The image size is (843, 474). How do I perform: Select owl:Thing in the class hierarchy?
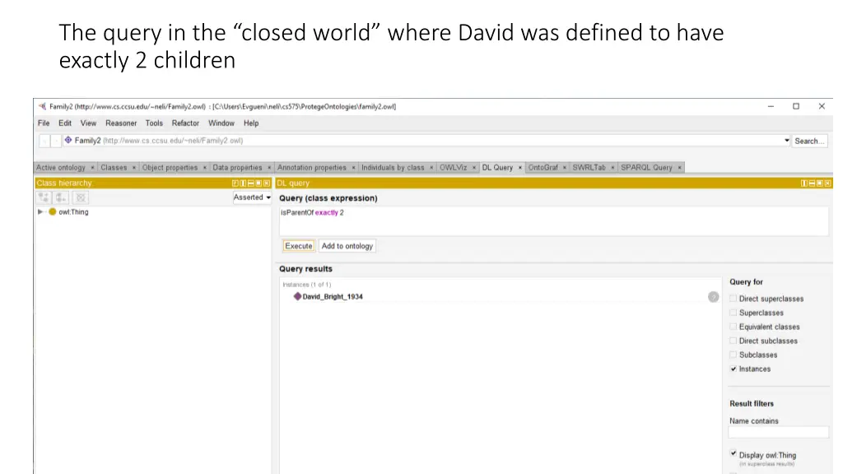pyautogui.click(x=73, y=211)
